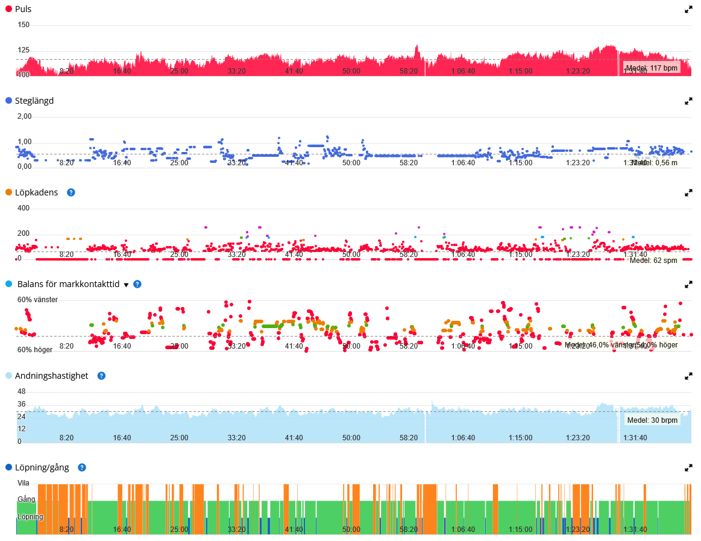The image size is (701, 541).
Task: Click the 'Medel: 117 bpm' label
Action: click(x=652, y=68)
